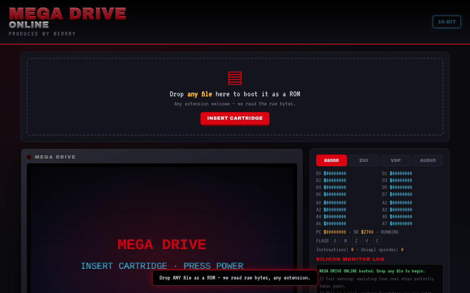Click 'Drop any file here to boot' text

click(x=235, y=94)
